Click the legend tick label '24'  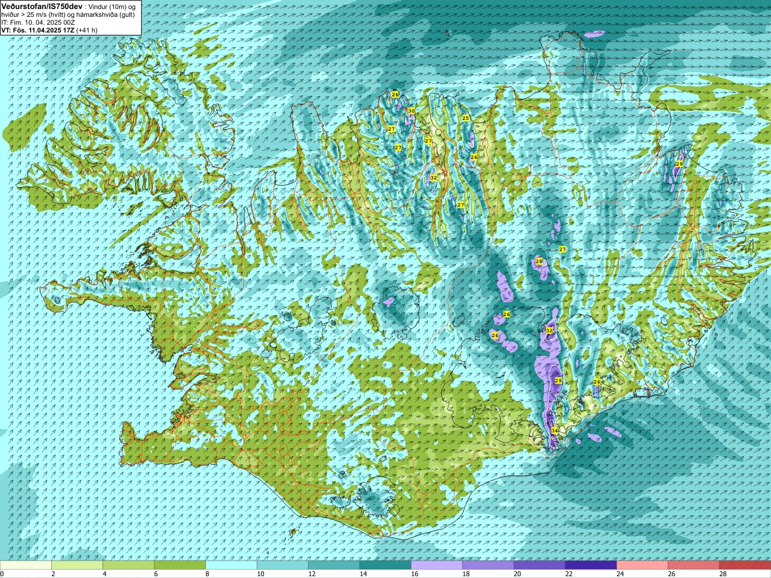[x=620, y=574]
